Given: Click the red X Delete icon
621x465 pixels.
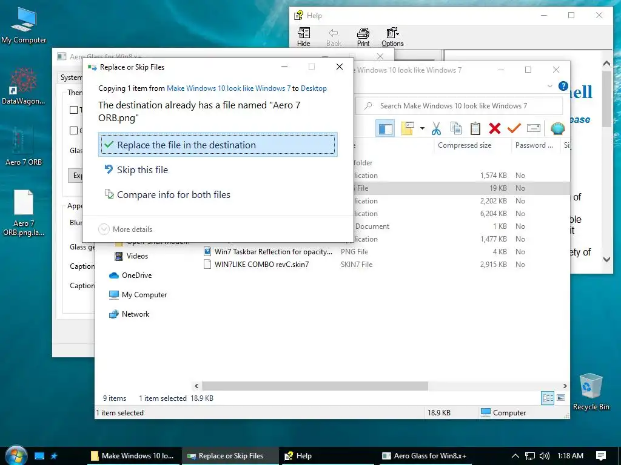Looking at the screenshot, I should [x=494, y=128].
